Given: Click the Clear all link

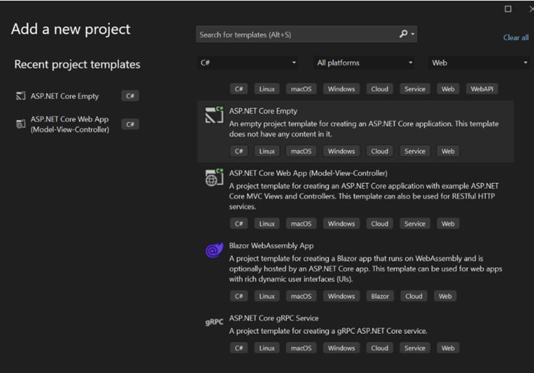Looking at the screenshot, I should pyautogui.click(x=516, y=38).
